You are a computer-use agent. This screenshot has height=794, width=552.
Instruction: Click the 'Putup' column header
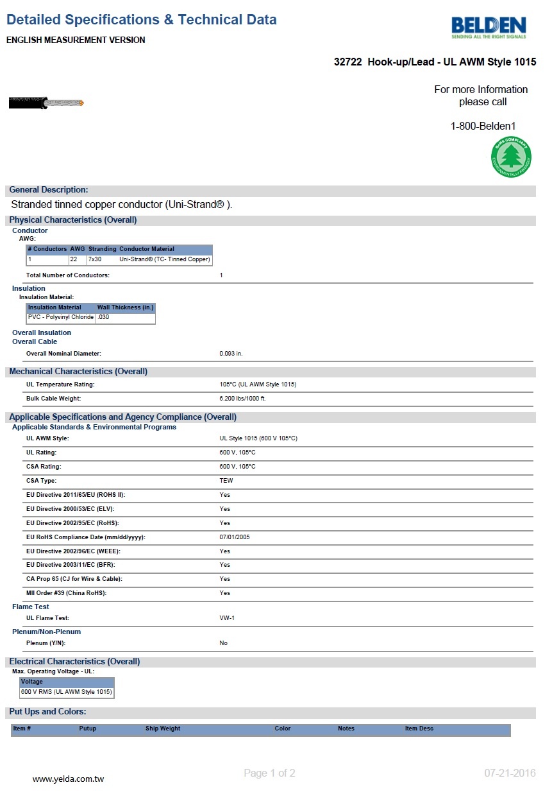click(88, 729)
